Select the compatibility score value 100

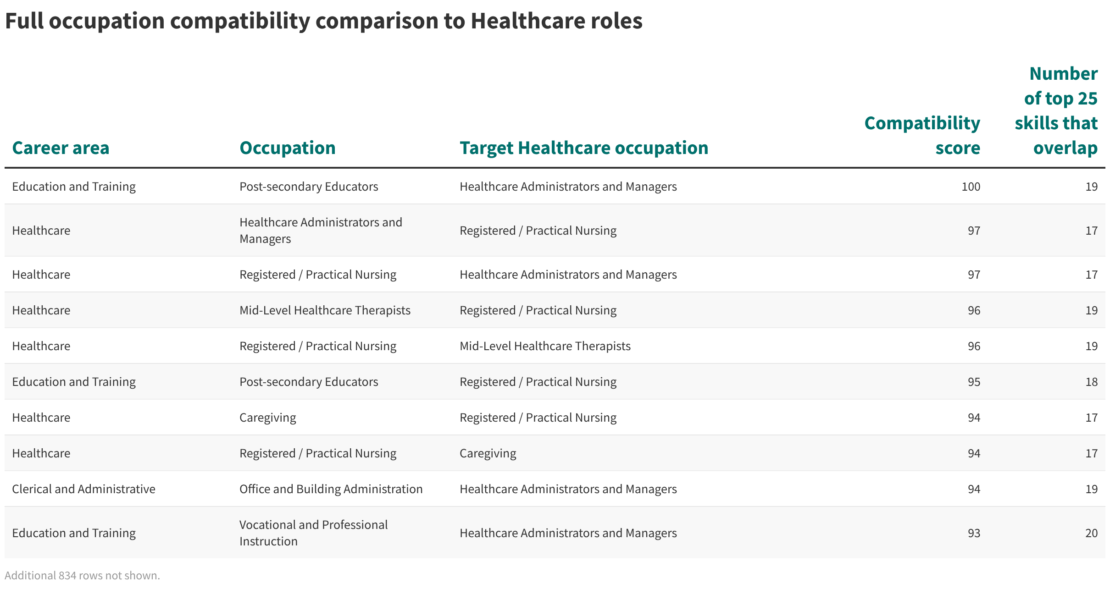point(971,187)
